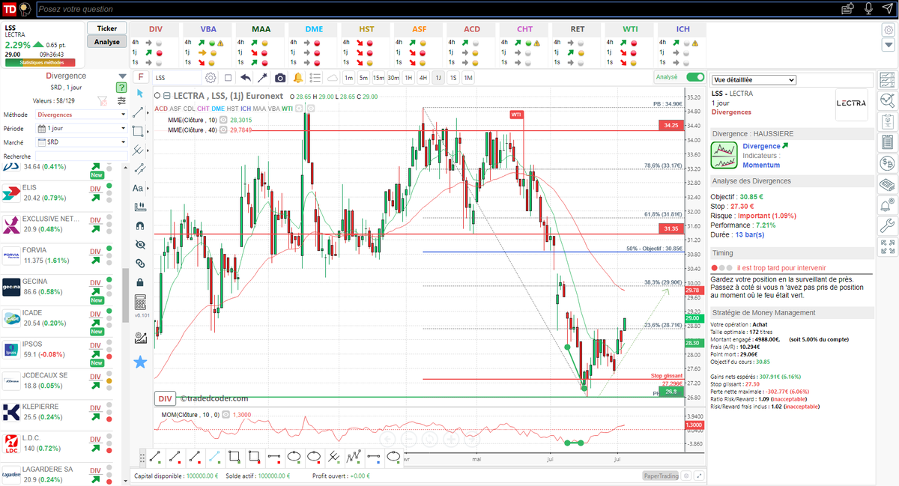Choose the Aa text annotation tool

[138, 188]
